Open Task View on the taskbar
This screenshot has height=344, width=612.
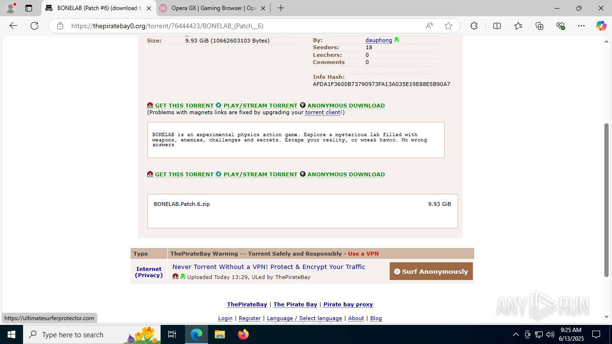coord(172,334)
